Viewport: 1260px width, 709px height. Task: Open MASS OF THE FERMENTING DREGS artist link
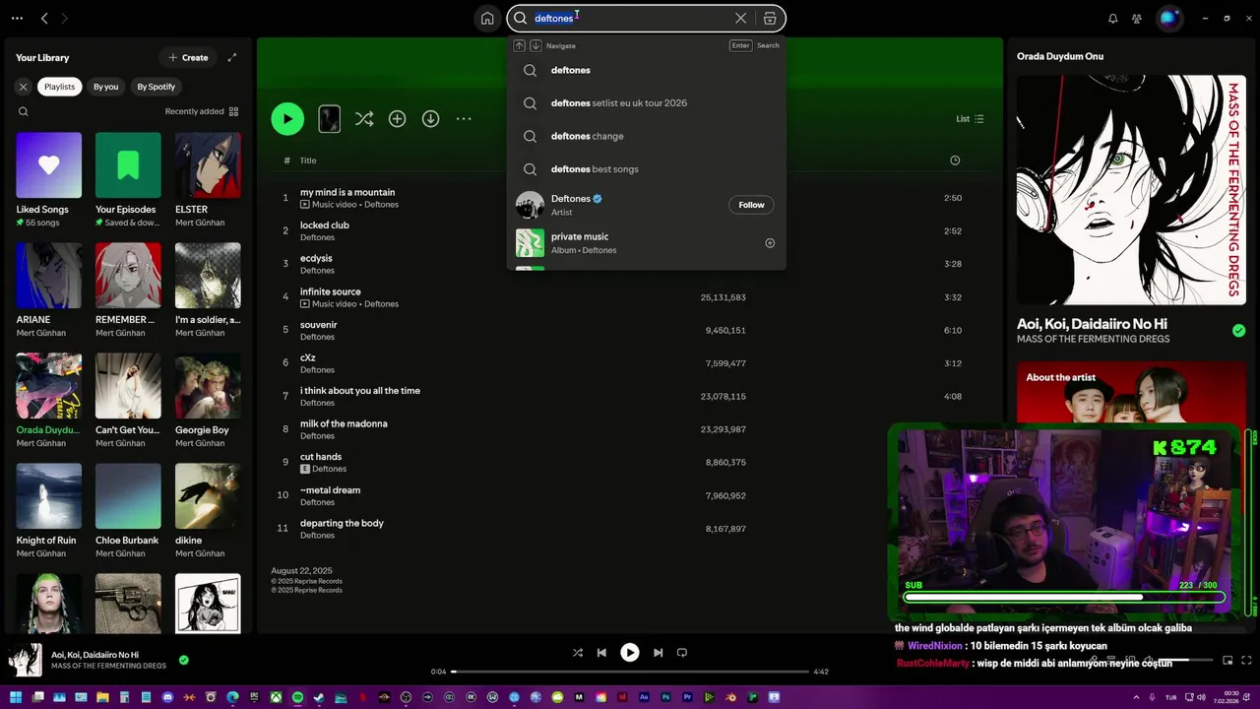pos(1093,339)
